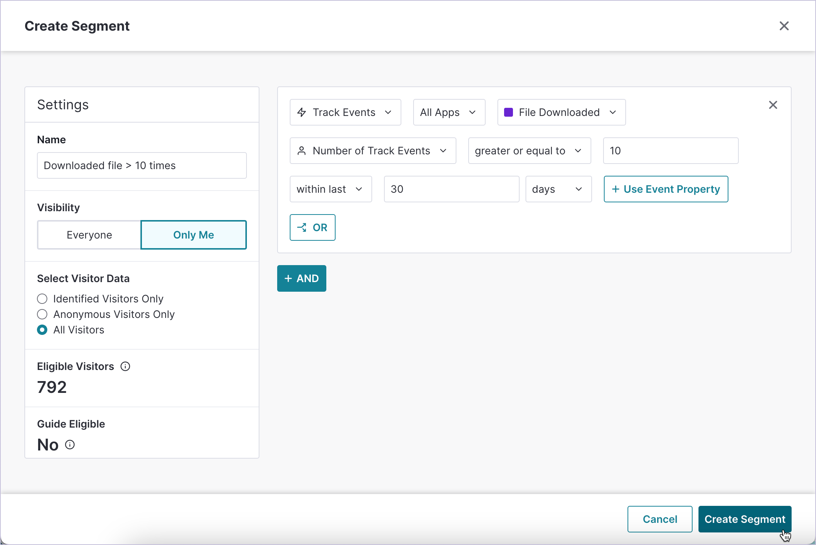Click the segment Name input field
This screenshot has height=545, width=816.
[142, 165]
